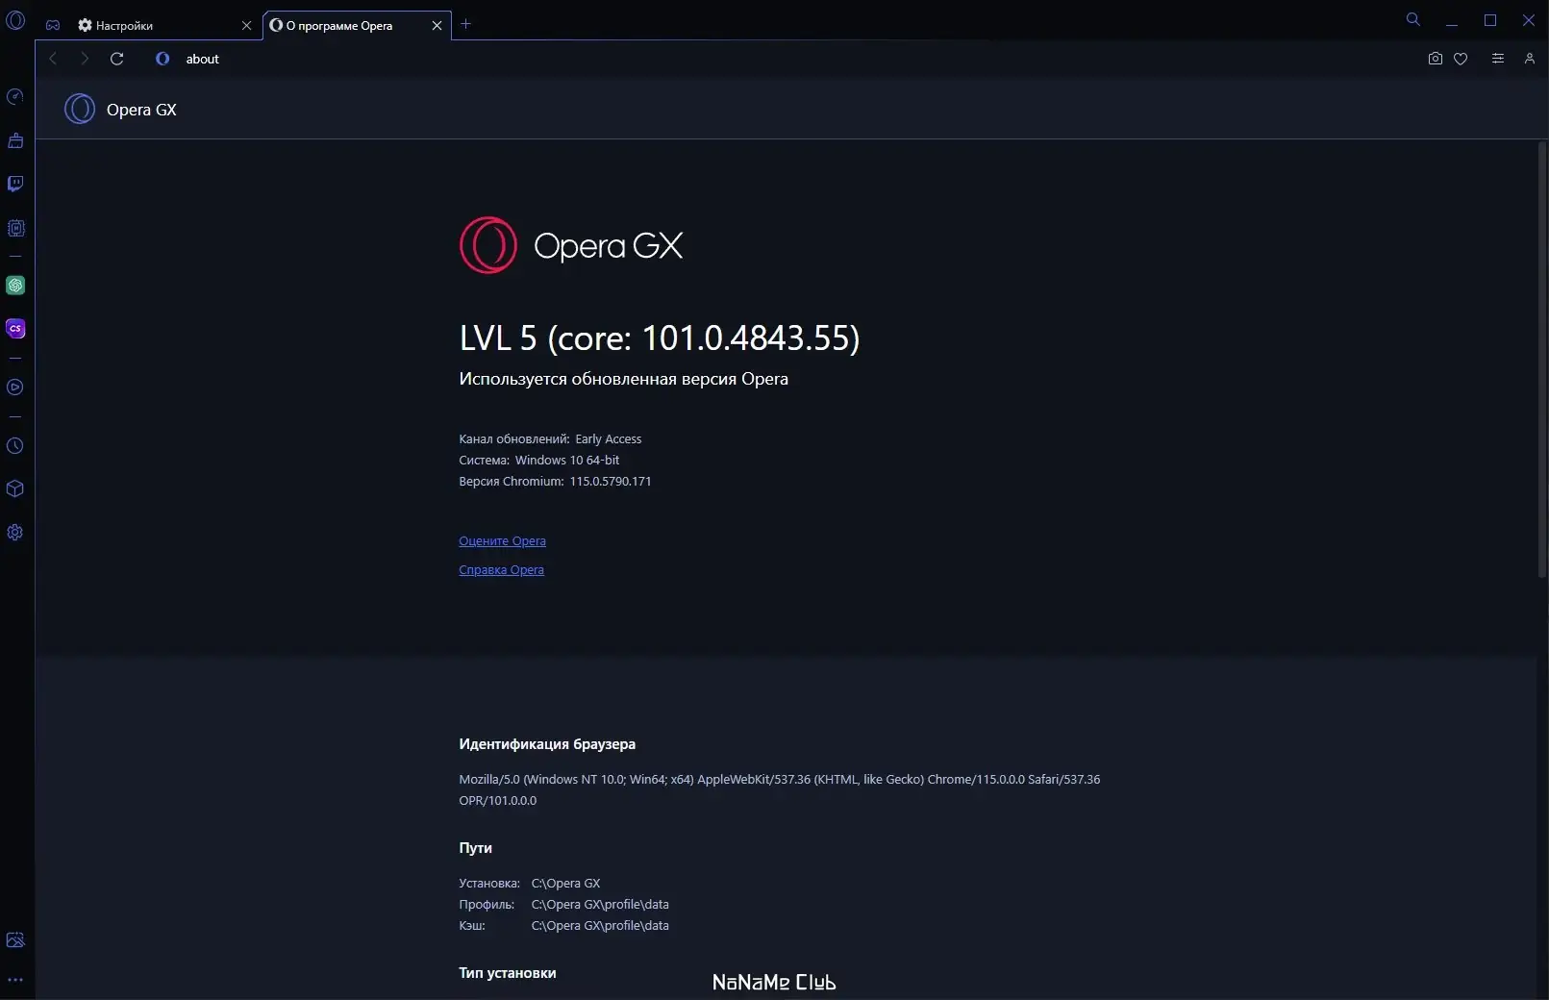Open the Справка Opera link

tap(501, 570)
